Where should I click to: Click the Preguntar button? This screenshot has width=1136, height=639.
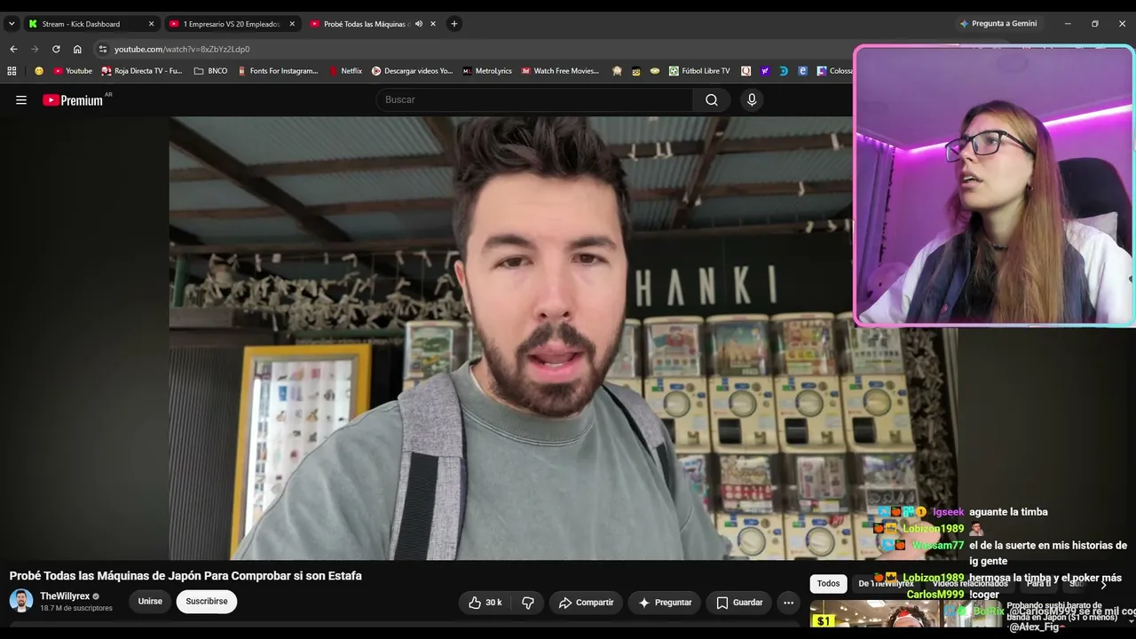click(664, 603)
